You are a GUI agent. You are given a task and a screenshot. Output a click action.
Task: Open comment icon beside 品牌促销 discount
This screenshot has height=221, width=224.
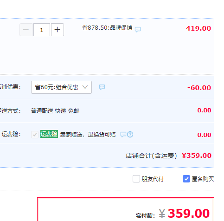138,29
